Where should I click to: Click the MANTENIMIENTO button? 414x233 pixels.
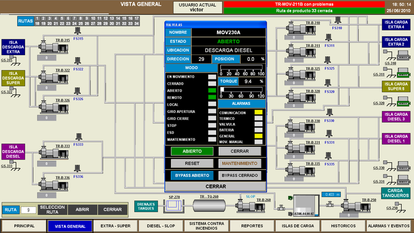[239, 163]
